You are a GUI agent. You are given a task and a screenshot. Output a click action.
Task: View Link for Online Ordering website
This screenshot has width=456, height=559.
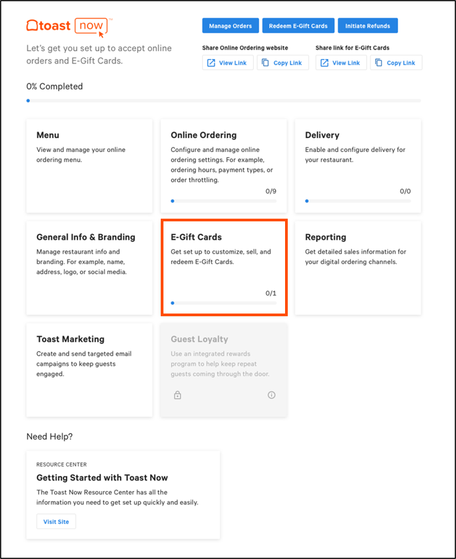point(228,63)
